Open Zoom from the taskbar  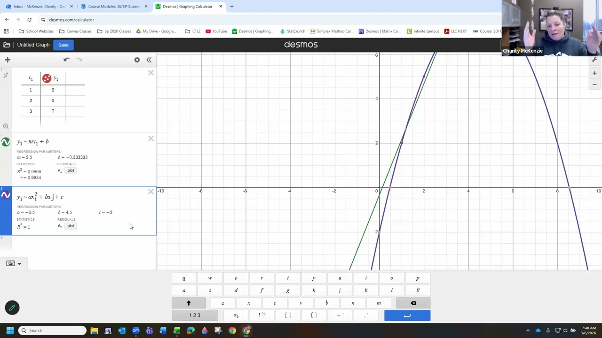pyautogui.click(x=135, y=330)
